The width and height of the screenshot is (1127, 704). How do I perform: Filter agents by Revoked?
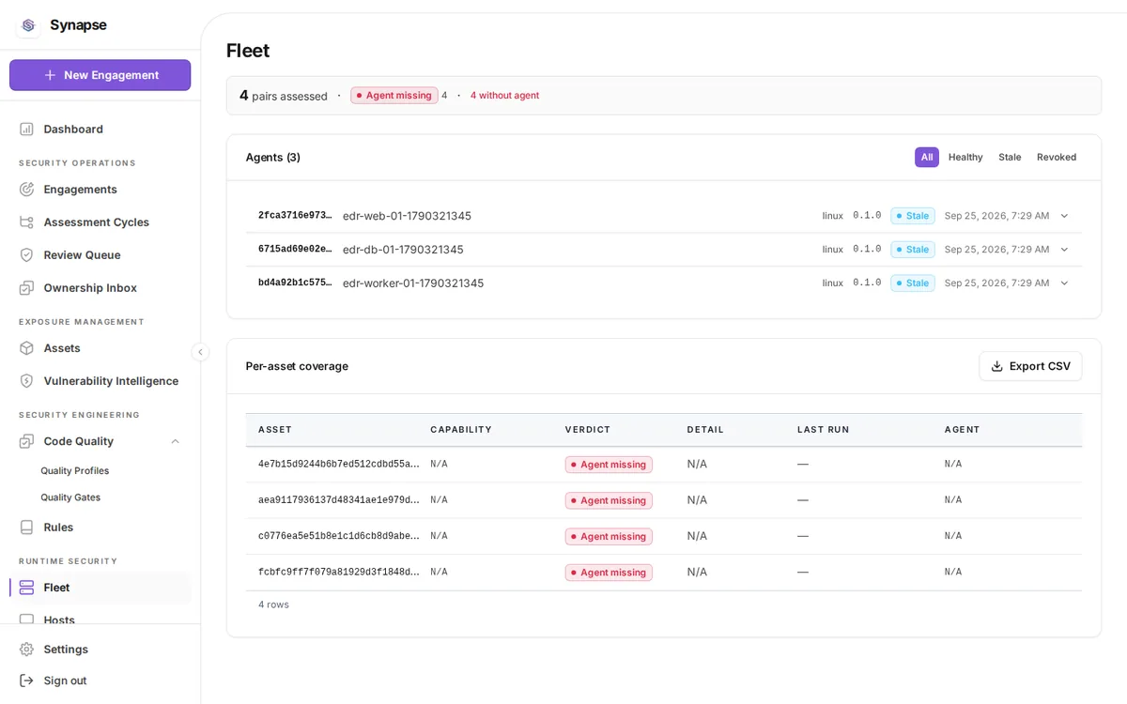1057,157
